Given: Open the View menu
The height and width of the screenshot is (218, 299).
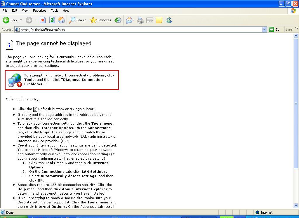Looking at the screenshot, I should click(x=25, y=11).
